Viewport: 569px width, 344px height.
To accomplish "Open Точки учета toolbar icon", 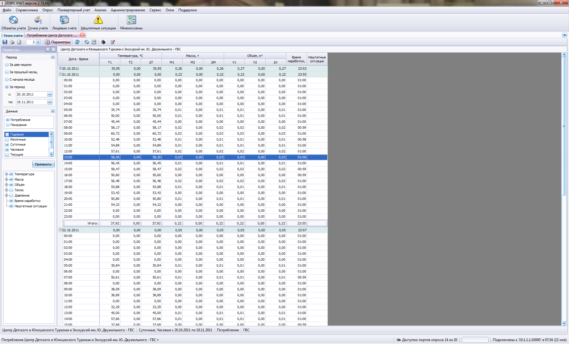I will coord(38,23).
